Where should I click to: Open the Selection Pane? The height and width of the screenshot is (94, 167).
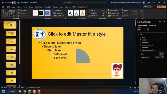[113, 16]
